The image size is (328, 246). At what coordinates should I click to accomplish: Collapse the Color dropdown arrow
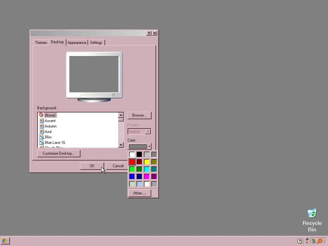click(x=149, y=146)
